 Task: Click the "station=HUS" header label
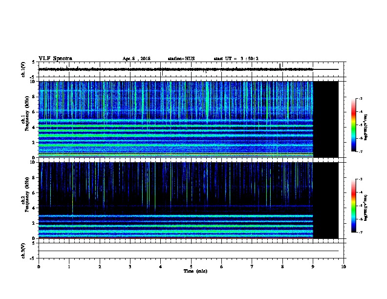click(181, 59)
